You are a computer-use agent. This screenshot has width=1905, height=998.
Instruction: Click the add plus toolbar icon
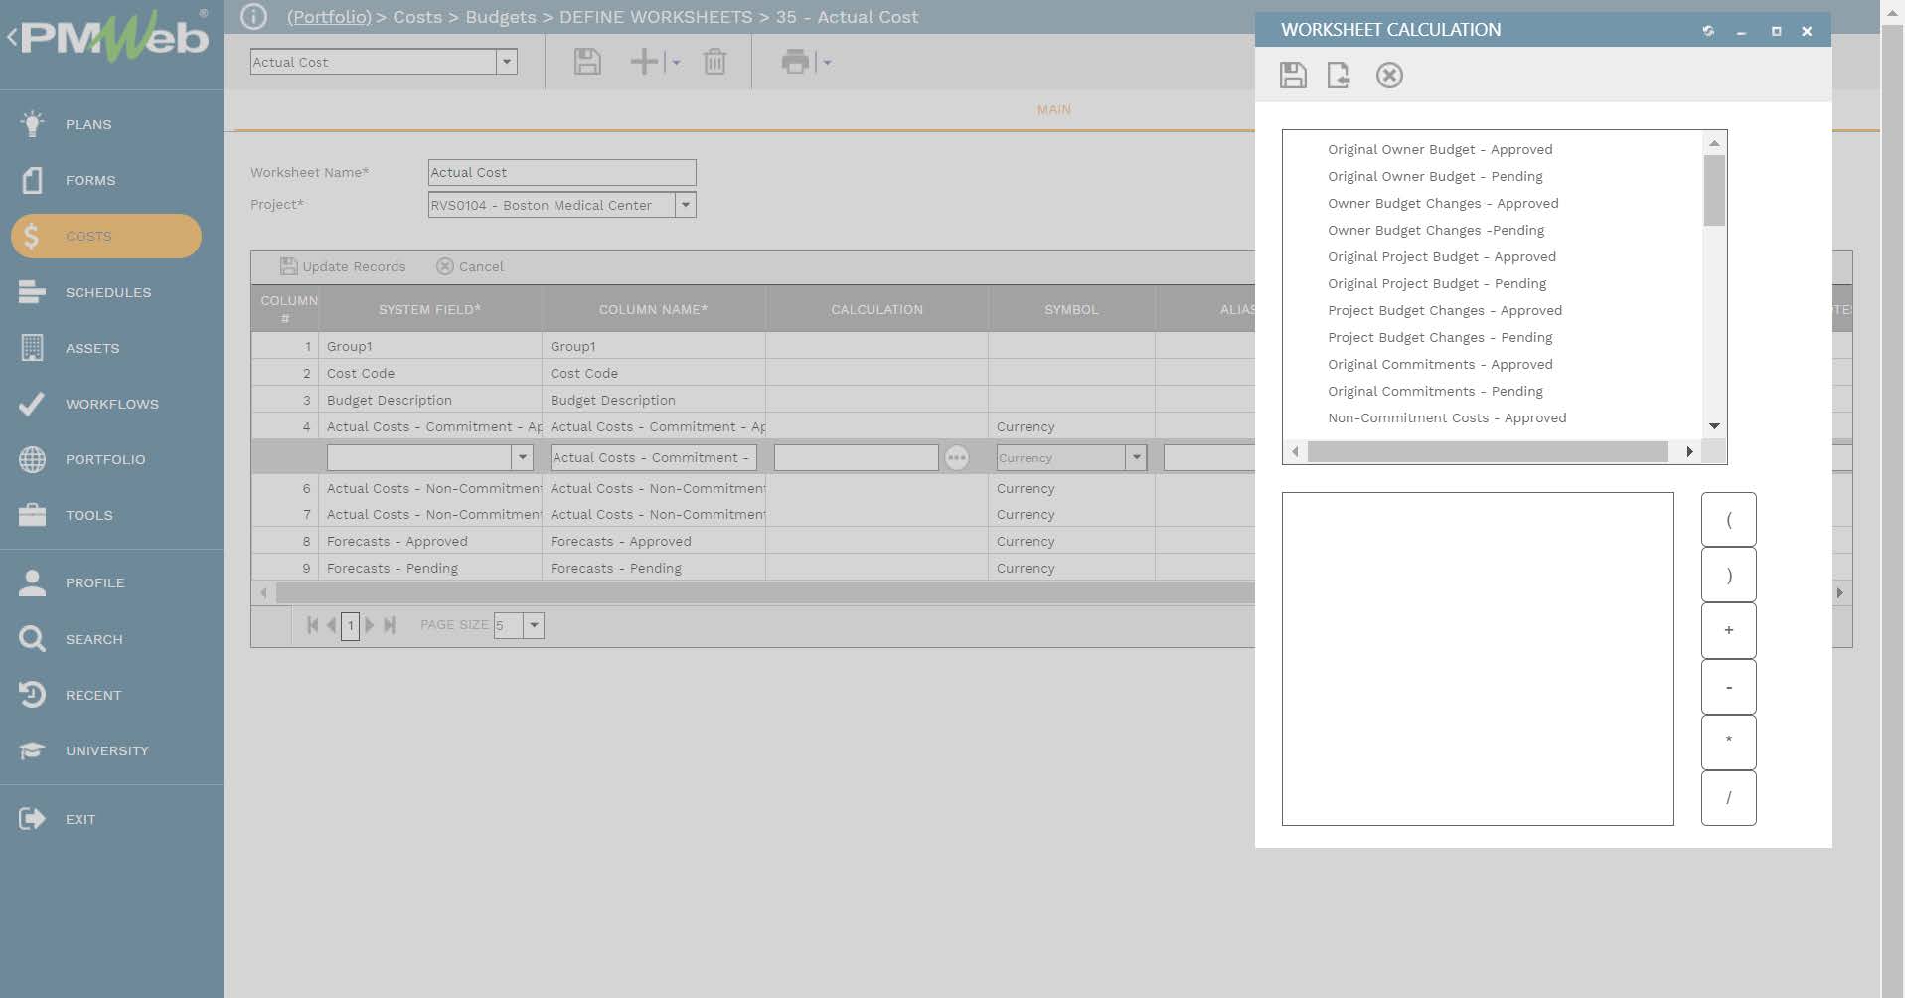(x=644, y=62)
